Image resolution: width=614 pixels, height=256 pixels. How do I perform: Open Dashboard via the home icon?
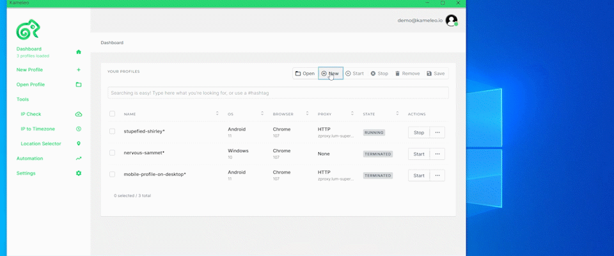coord(78,52)
